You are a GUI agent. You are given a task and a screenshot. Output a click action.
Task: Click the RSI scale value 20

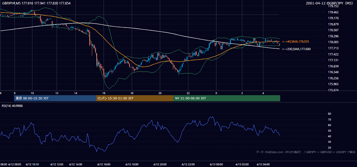point(329,148)
